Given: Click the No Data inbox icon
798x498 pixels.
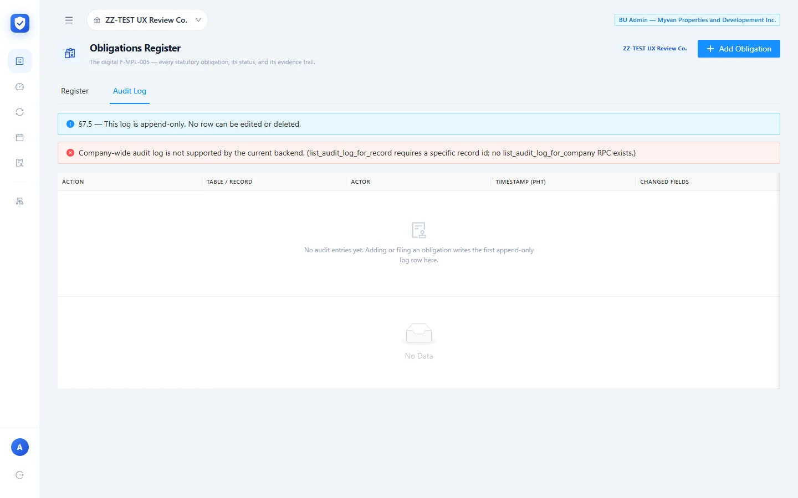Looking at the screenshot, I should pyautogui.click(x=419, y=334).
